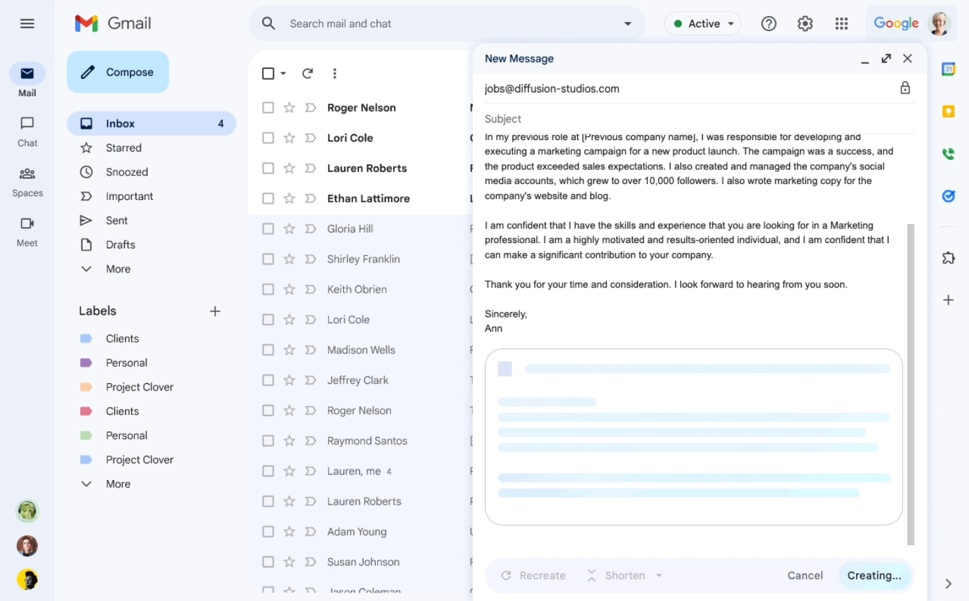Open Google Keep in the side panel
Viewport: 969px width, 601px height.
949,112
